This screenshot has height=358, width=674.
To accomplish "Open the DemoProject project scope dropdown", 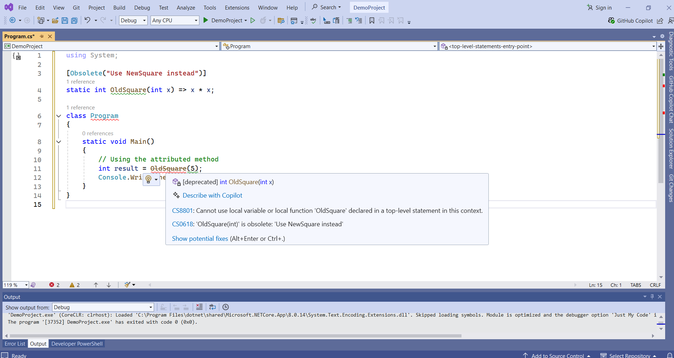I will pyautogui.click(x=111, y=46).
